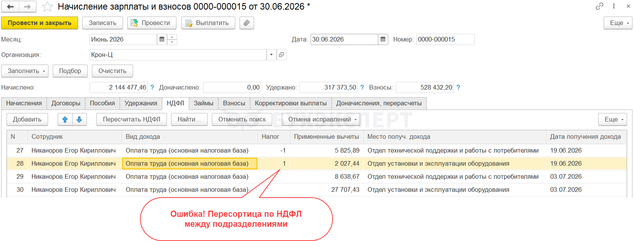Screen dimensions: 634x241
Task: Click Подбор button
Action: tap(70, 71)
